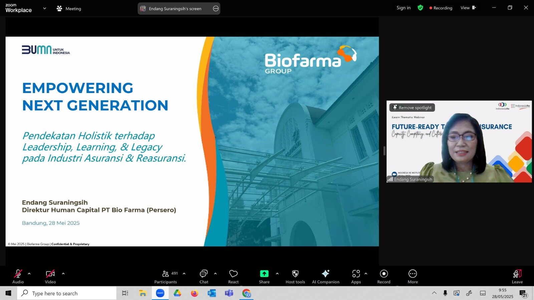The image size is (534, 300).
Task: Open Google Drive from the taskbar
Action: (177, 293)
